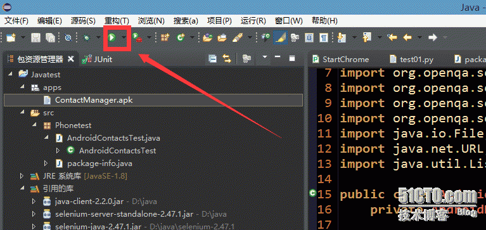This screenshot has height=230, width=486.
Task: Toggle Skip All Breakpoints
Action: pyautogui.click(x=68, y=37)
